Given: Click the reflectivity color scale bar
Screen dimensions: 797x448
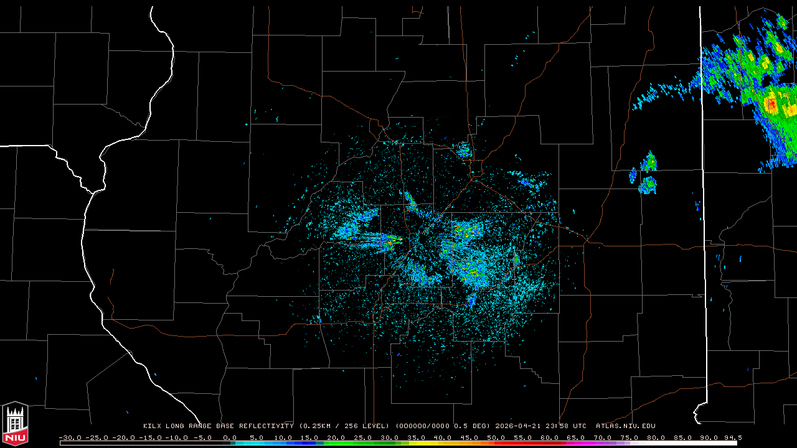Looking at the screenshot, I should 398,443.
